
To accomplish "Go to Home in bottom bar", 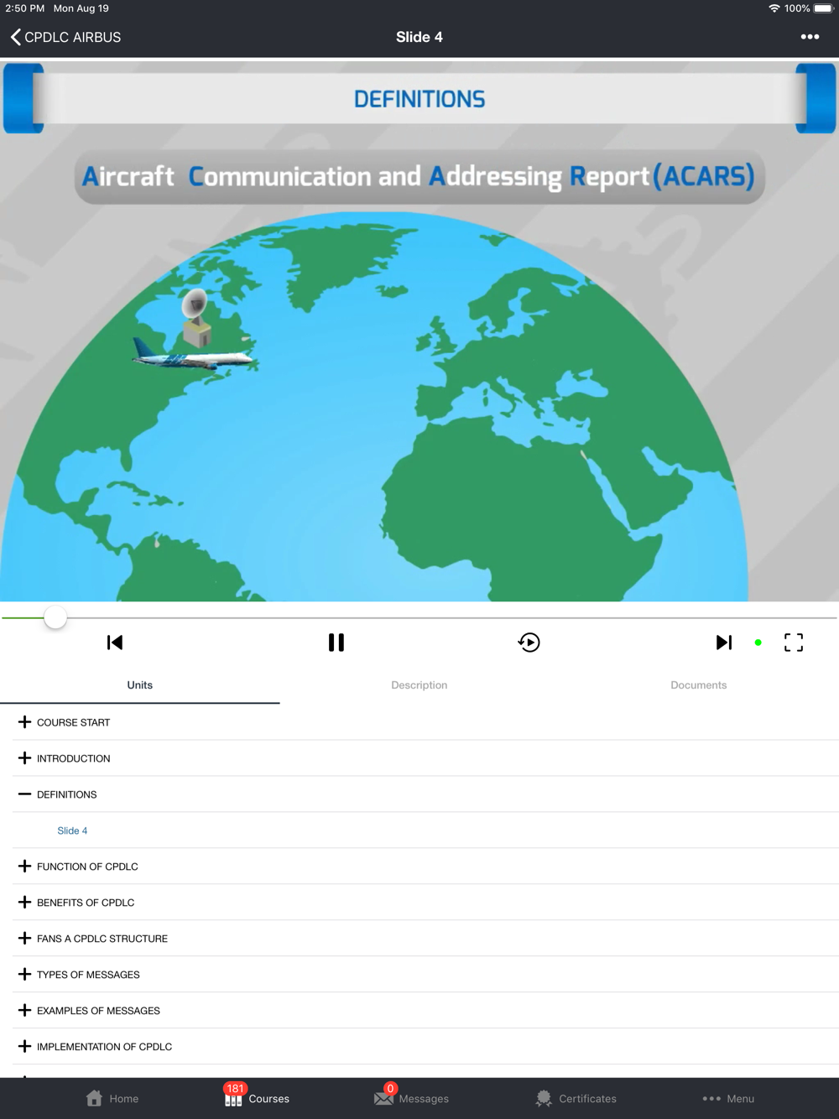I will click(112, 1098).
